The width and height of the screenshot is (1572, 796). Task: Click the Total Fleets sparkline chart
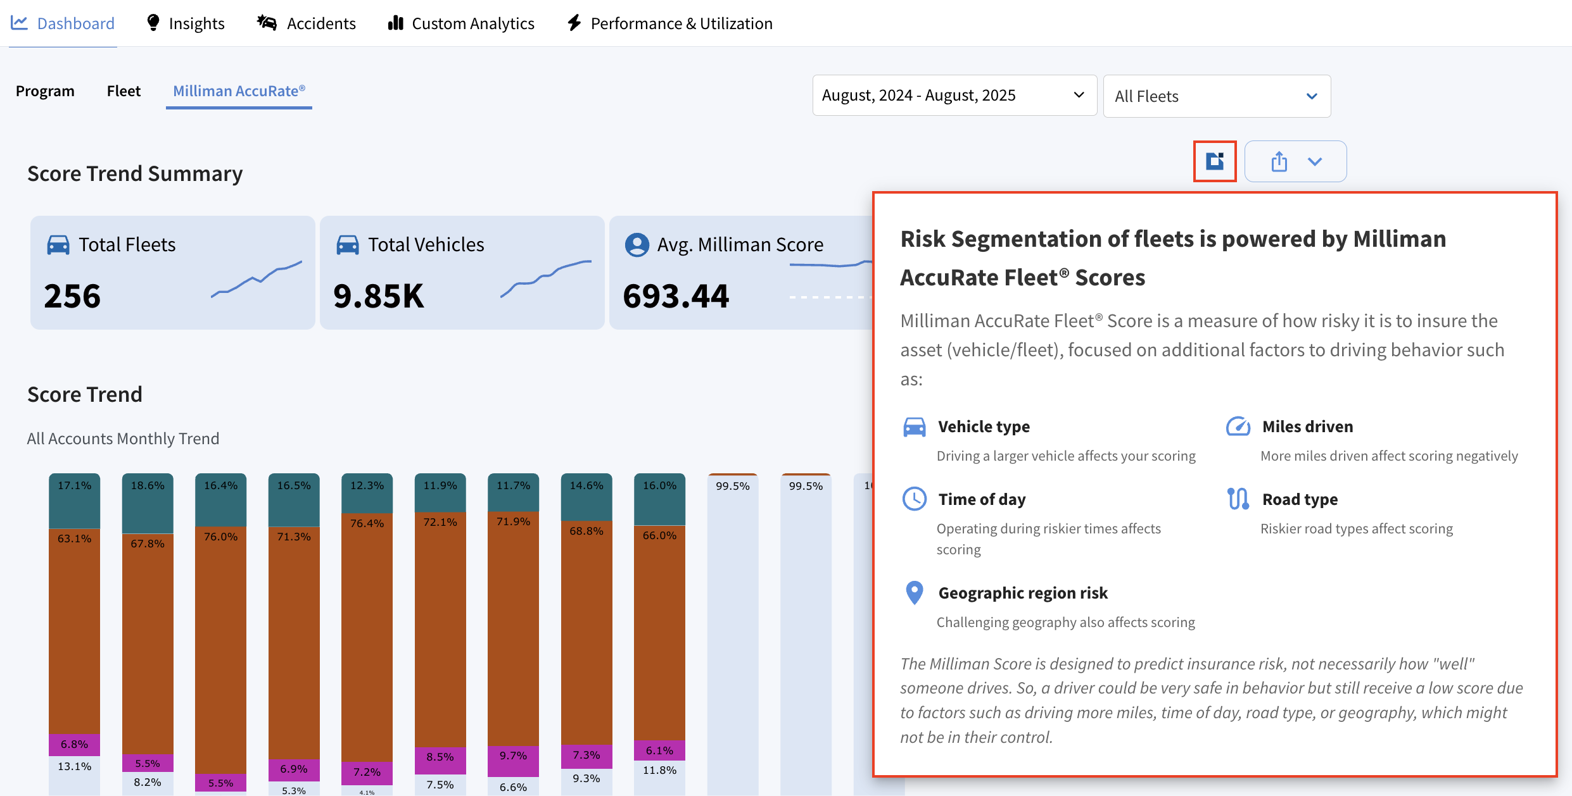click(x=257, y=278)
